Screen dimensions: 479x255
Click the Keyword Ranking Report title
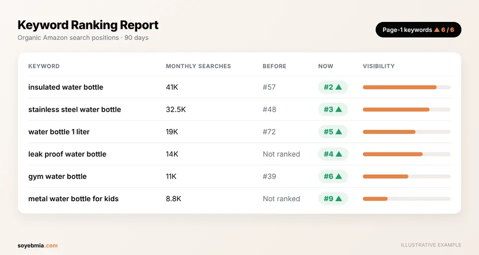point(88,25)
